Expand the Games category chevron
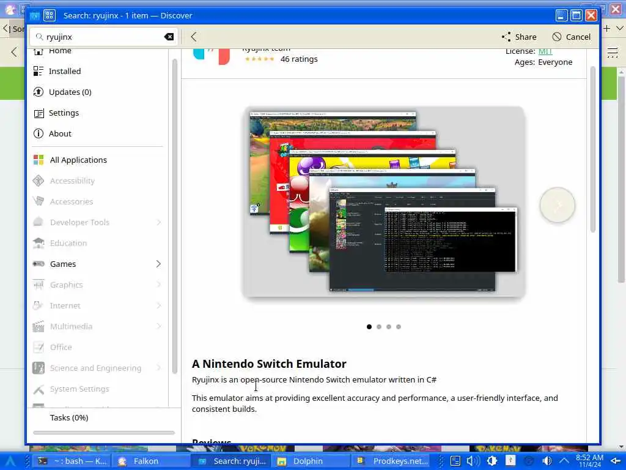This screenshot has height=470, width=626. 158,264
